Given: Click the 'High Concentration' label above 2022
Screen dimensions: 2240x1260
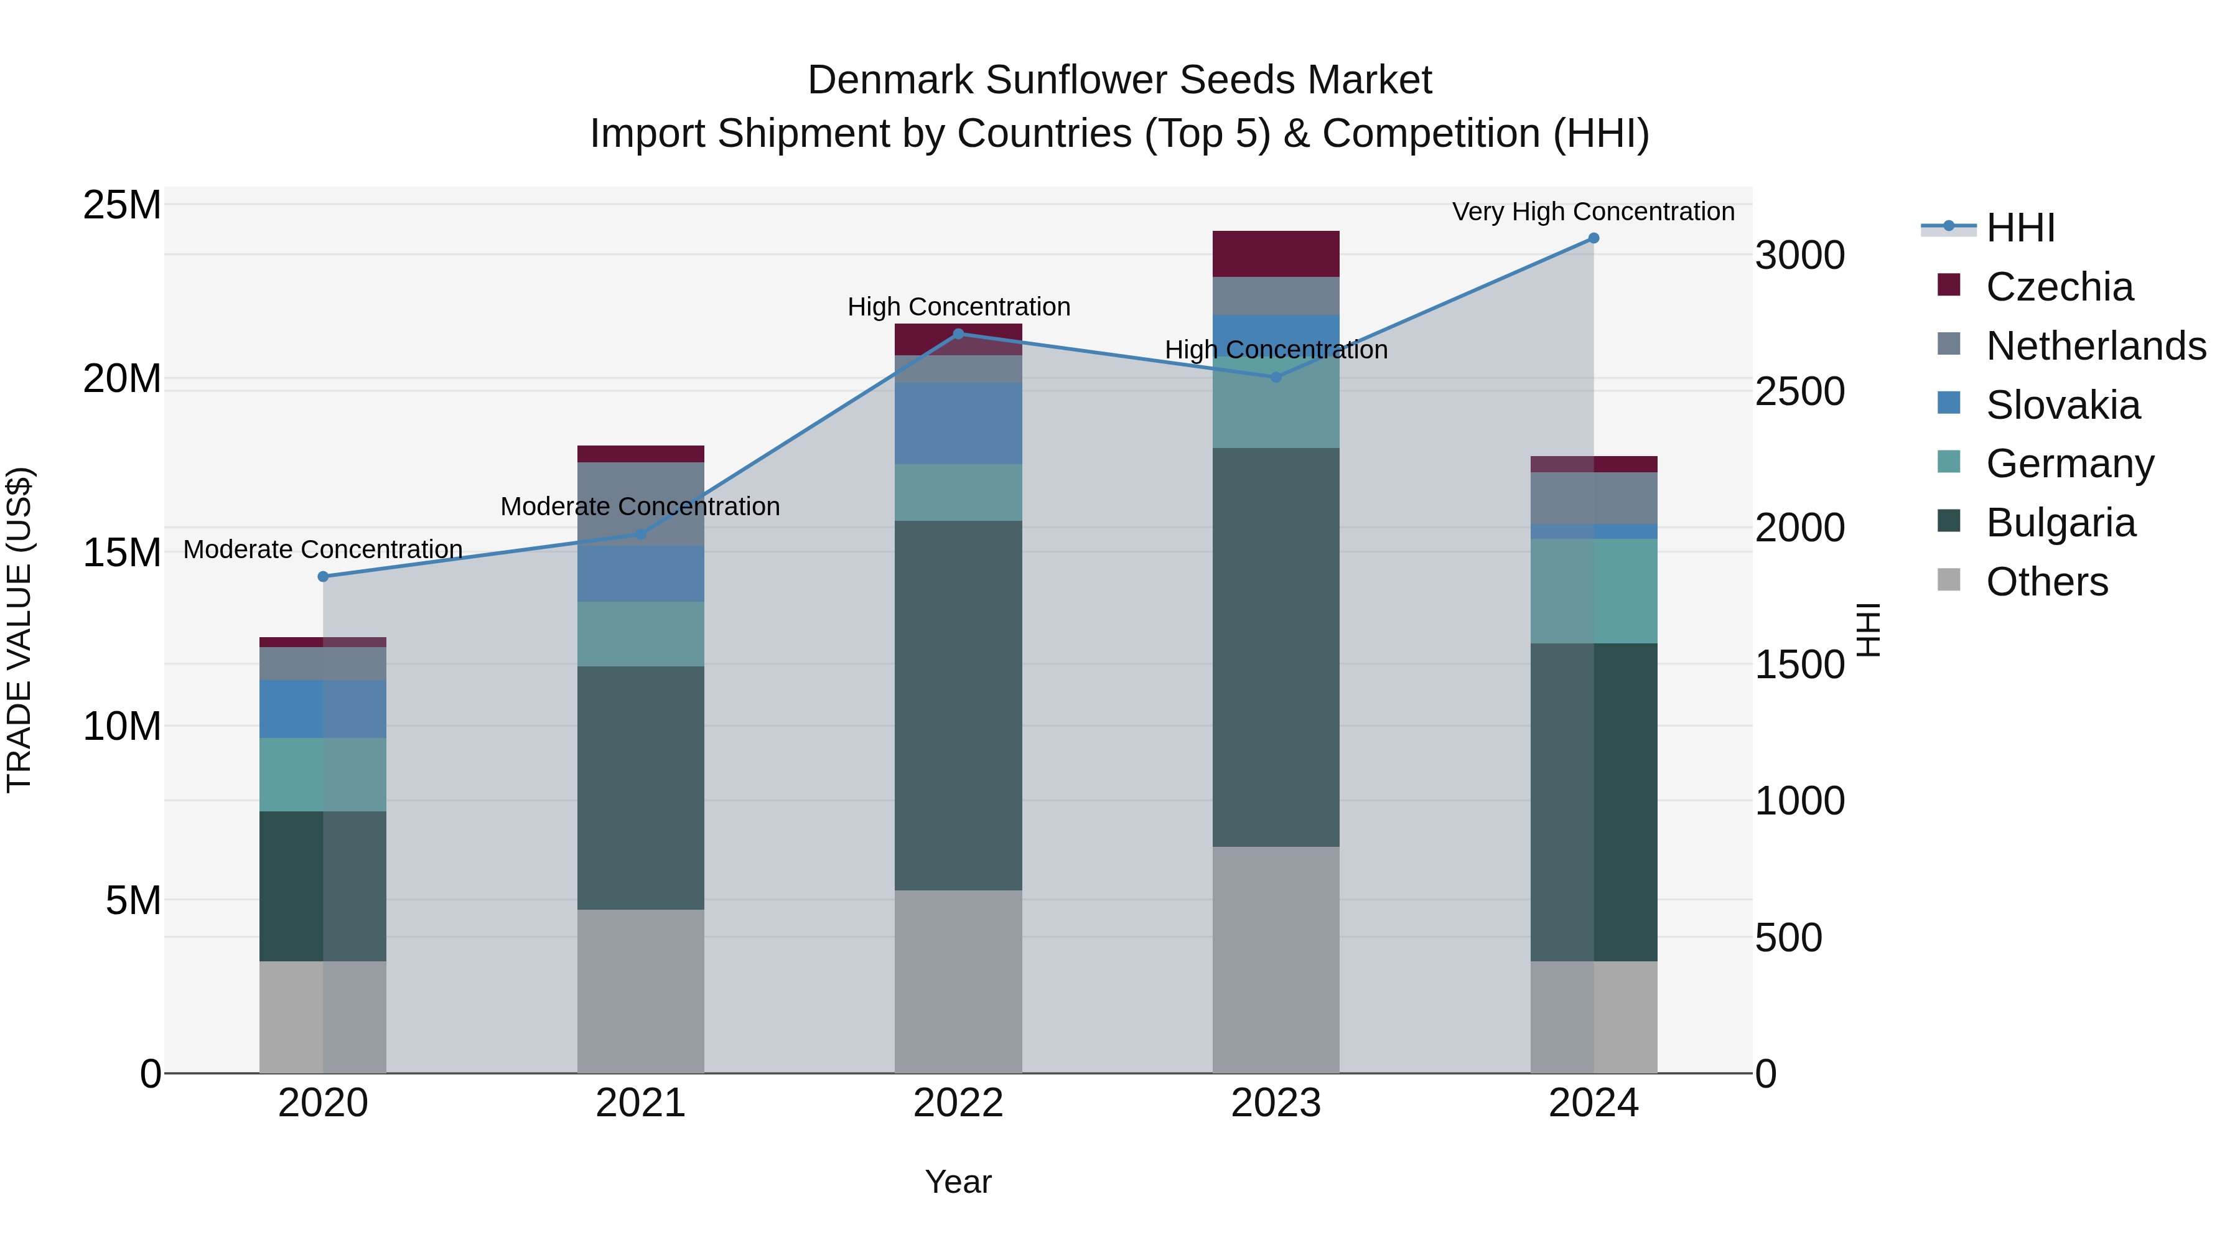Looking at the screenshot, I should click(x=958, y=307).
